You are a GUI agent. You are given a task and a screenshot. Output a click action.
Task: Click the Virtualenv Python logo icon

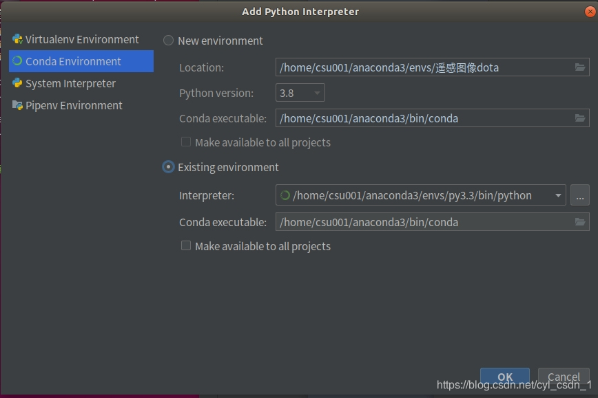coord(17,38)
